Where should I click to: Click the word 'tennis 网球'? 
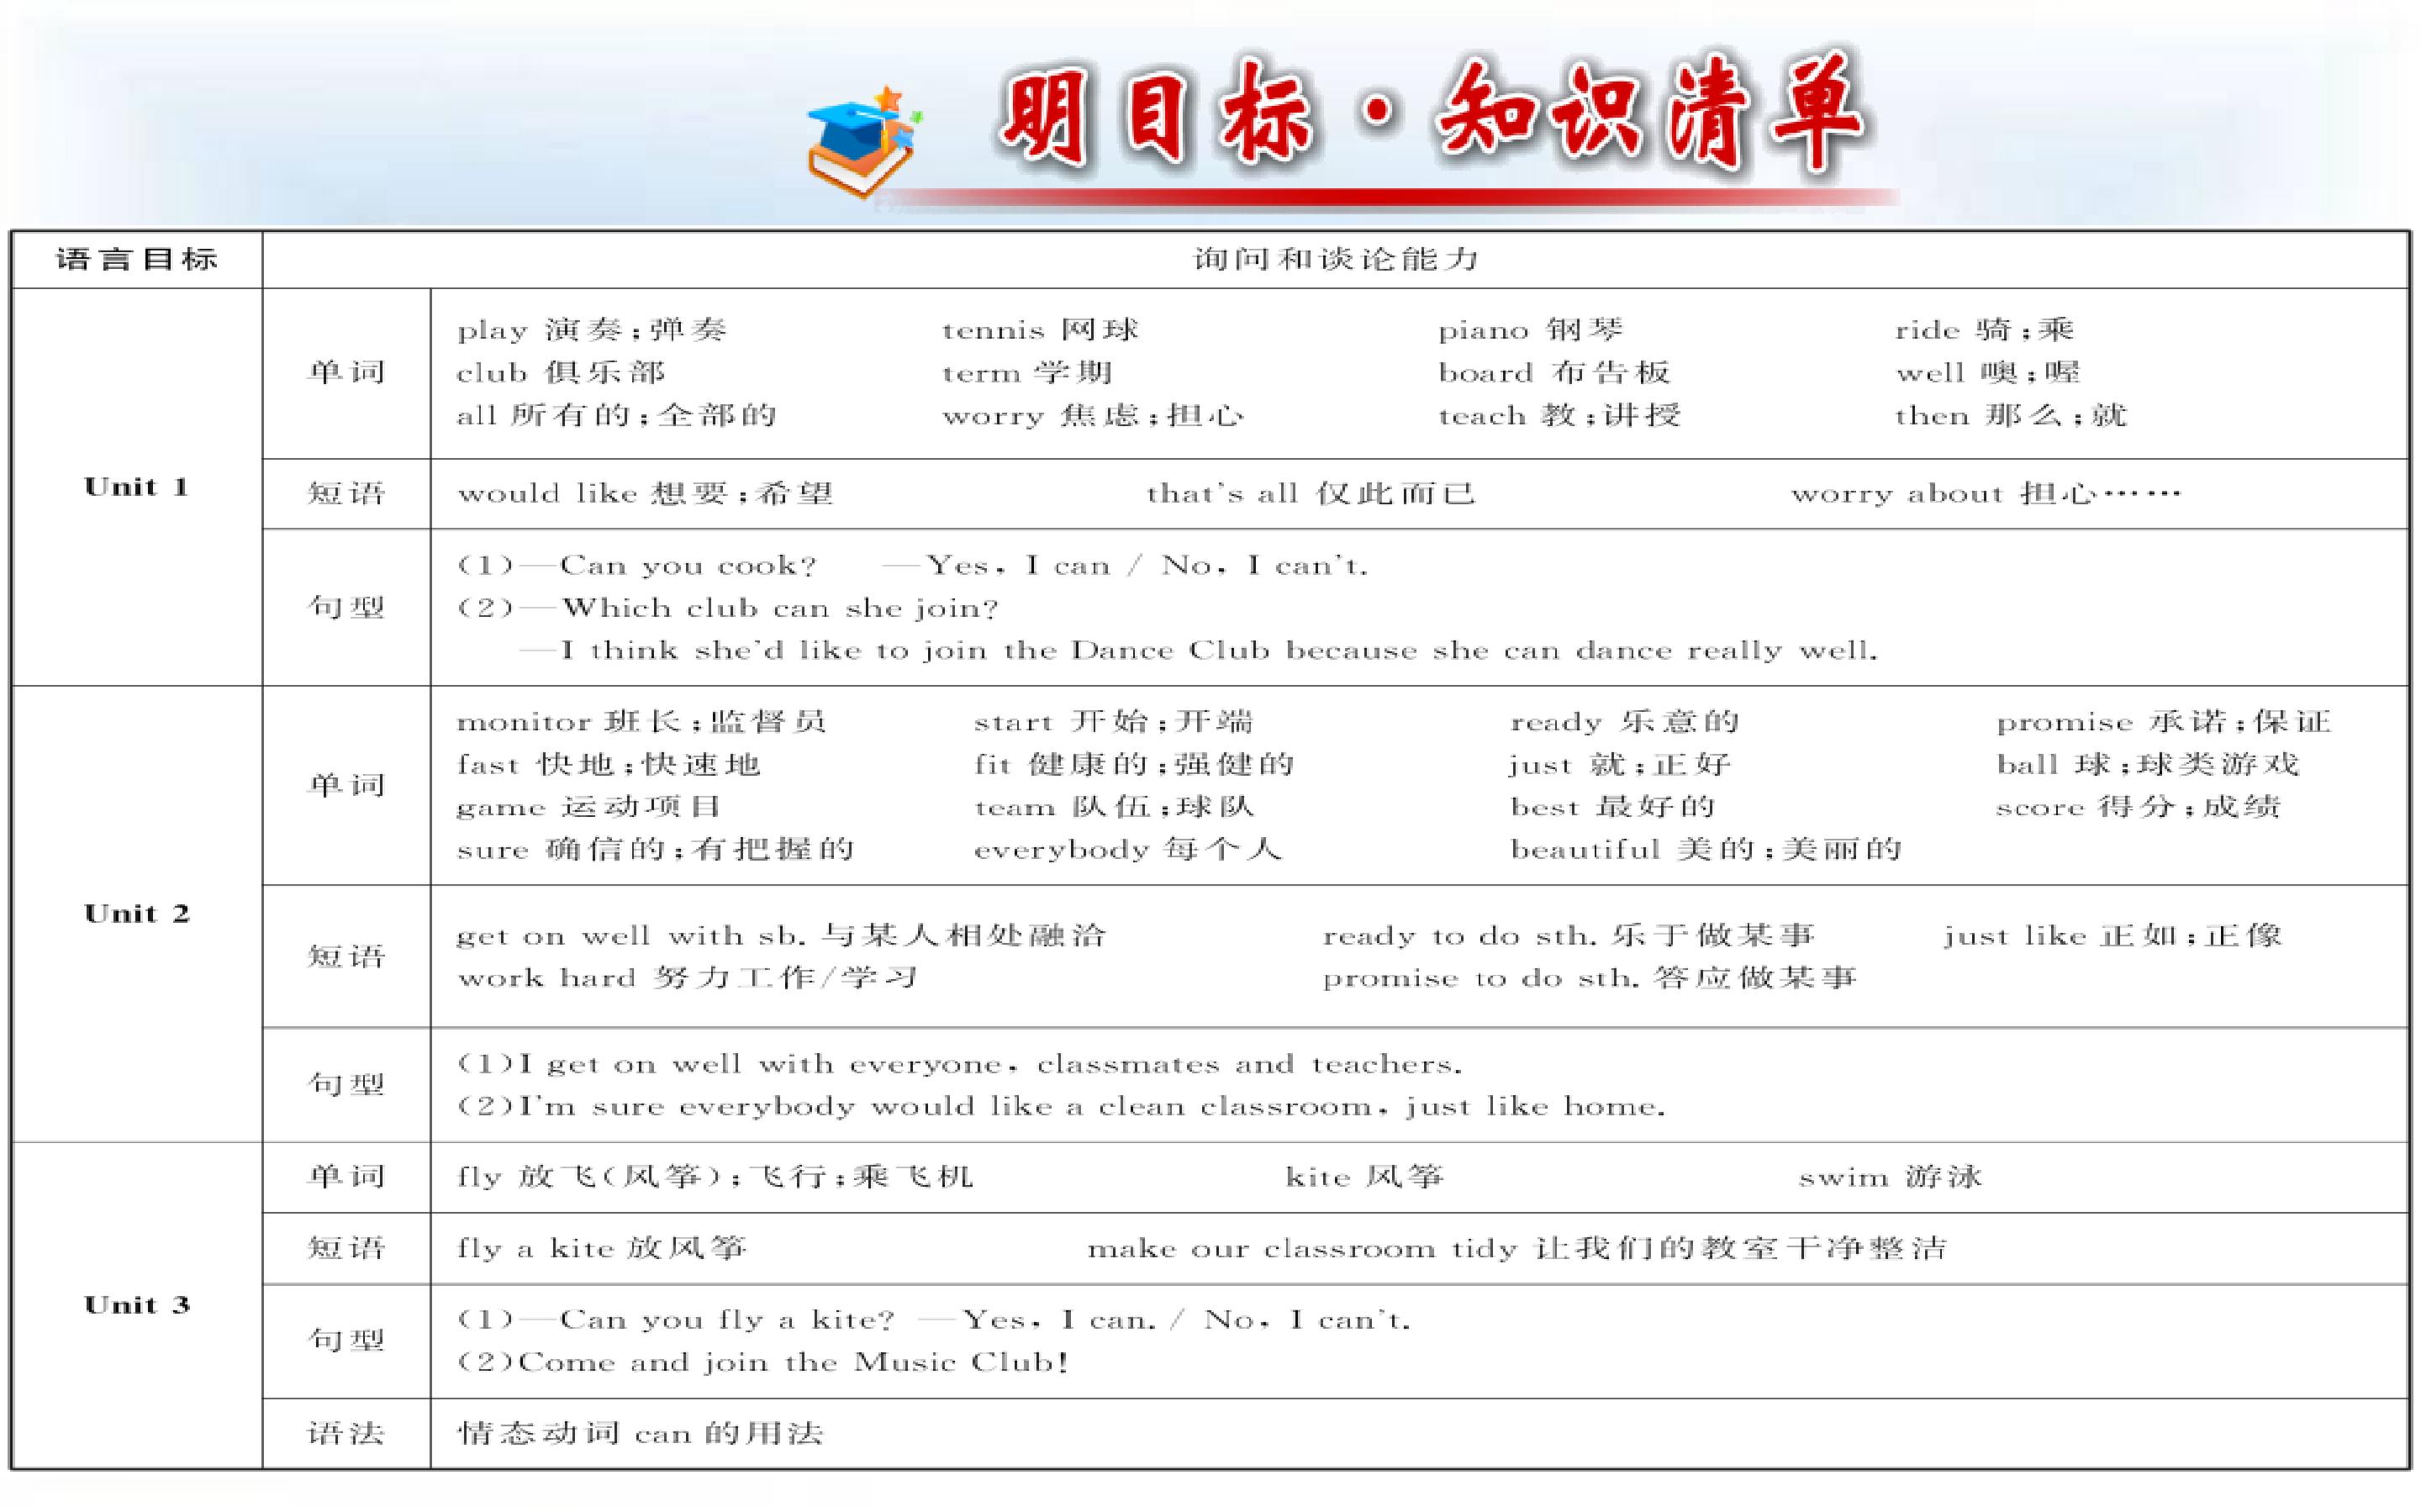[x=1040, y=330]
